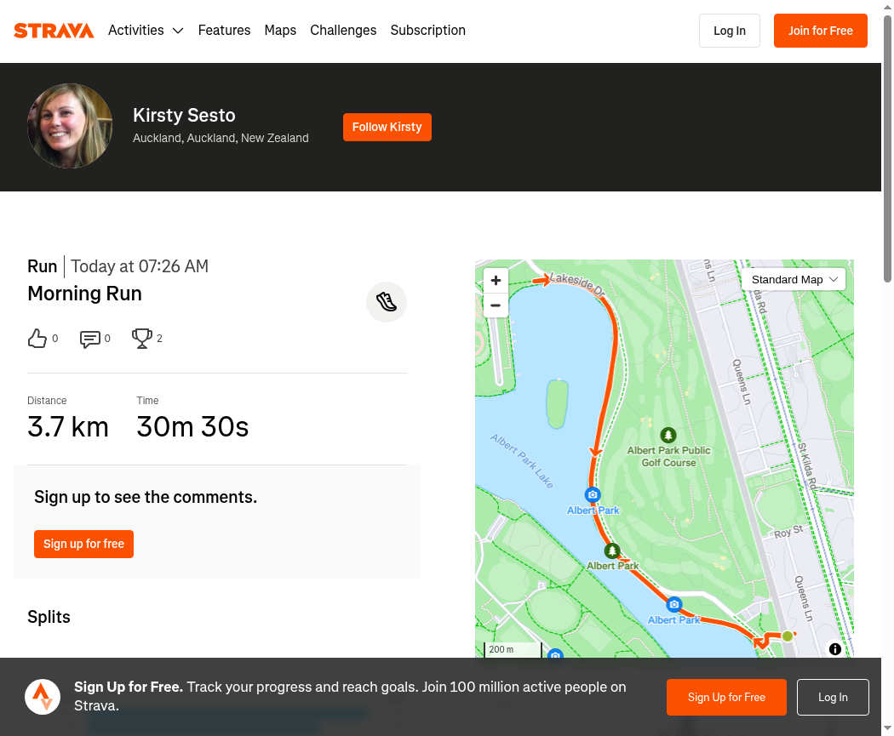Click the running shoe activity icon

click(387, 302)
